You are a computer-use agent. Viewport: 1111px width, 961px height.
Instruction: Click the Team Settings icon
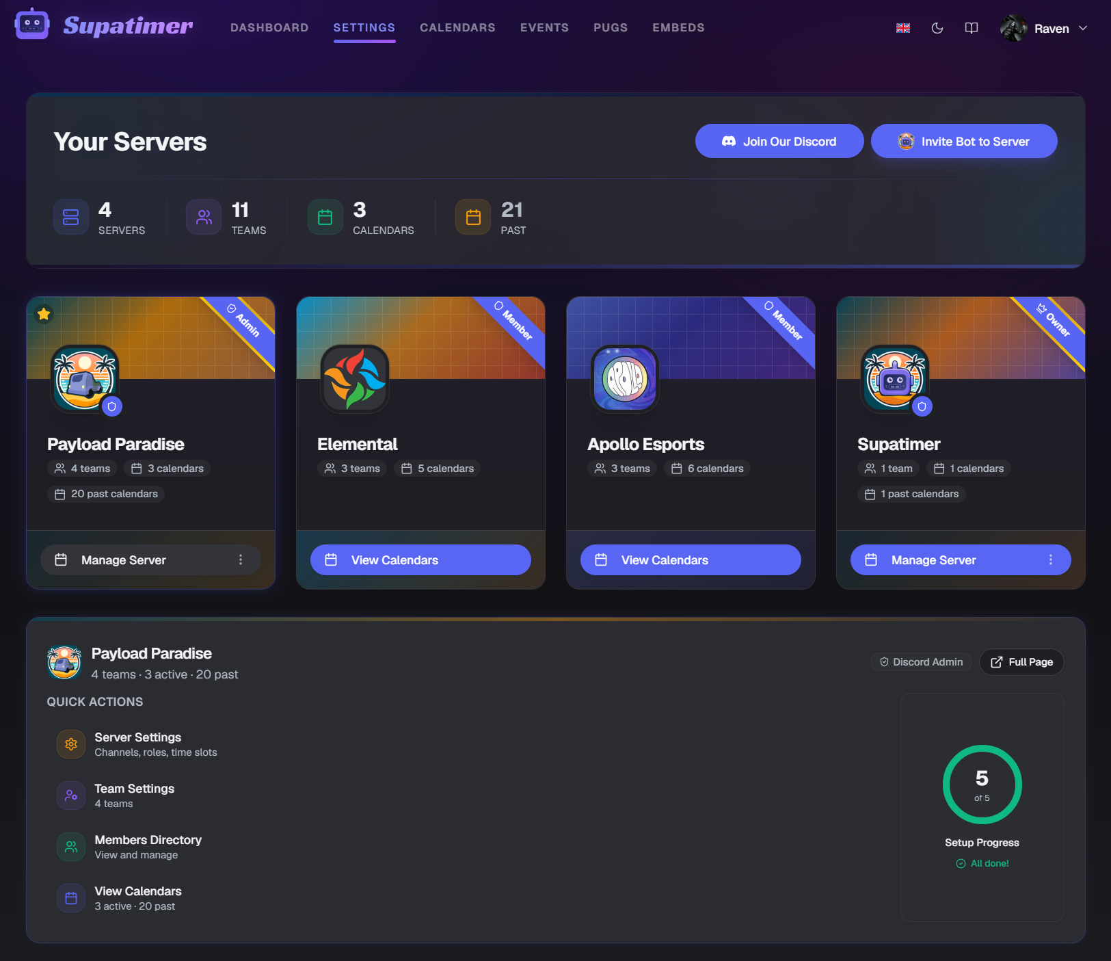(x=71, y=795)
